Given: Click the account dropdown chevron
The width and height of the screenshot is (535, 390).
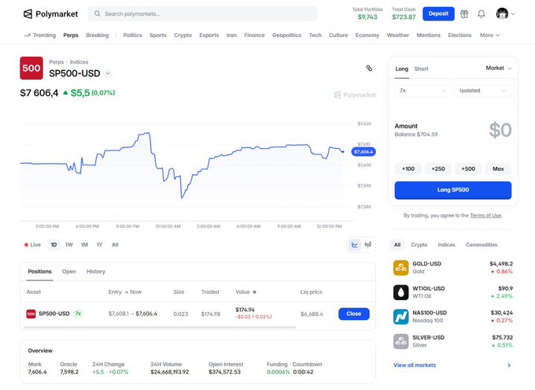Looking at the screenshot, I should coord(513,14).
